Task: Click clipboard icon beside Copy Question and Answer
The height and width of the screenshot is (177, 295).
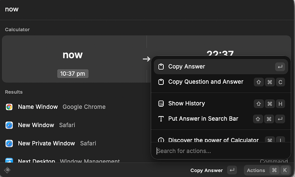Action: pos(161,82)
